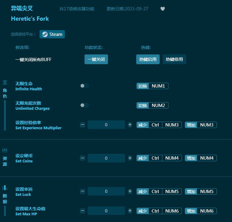Click the character section sidebar icon
This screenshot has width=232, height=222.
click(5, 82)
